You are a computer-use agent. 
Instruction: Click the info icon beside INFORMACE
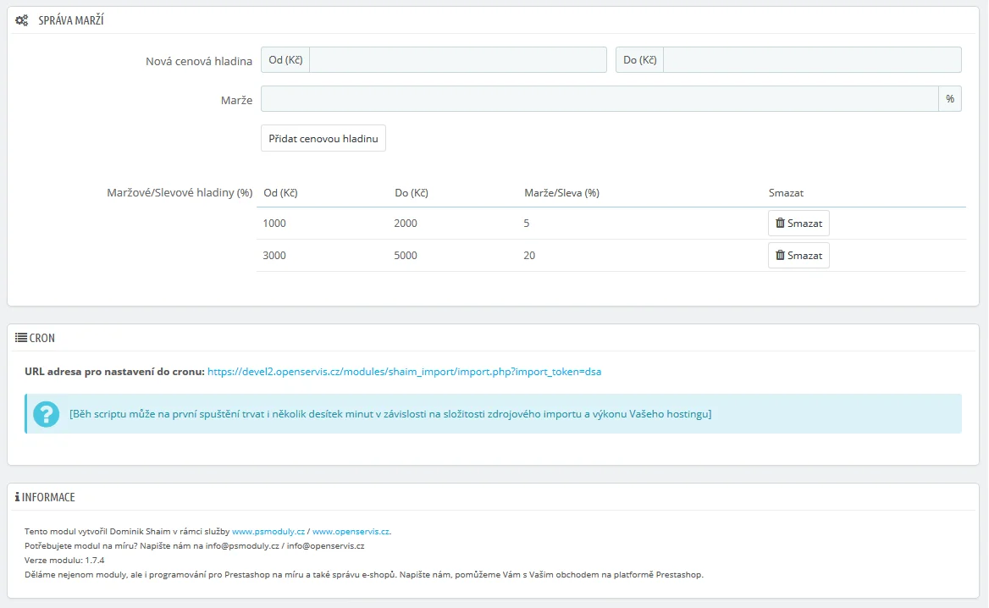click(17, 497)
